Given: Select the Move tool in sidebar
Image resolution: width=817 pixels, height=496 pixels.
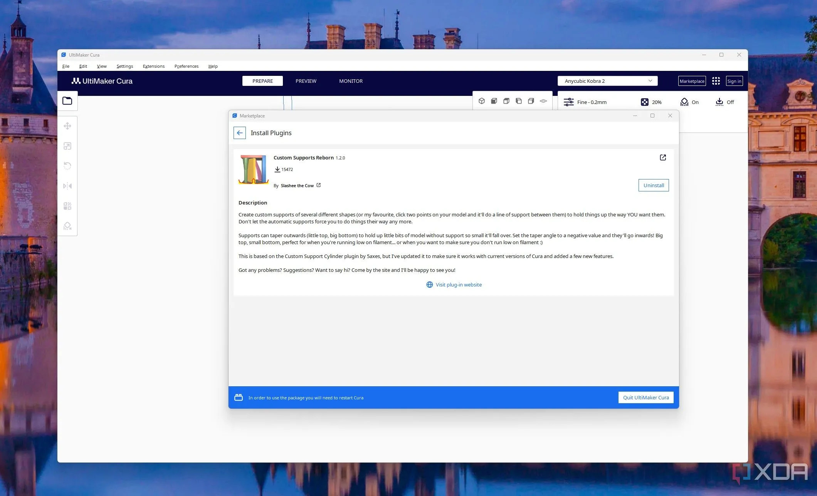Looking at the screenshot, I should coord(67,126).
